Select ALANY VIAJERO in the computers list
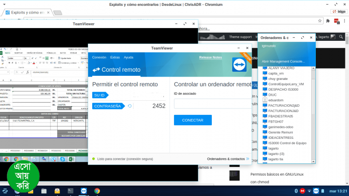 coord(281,68)
